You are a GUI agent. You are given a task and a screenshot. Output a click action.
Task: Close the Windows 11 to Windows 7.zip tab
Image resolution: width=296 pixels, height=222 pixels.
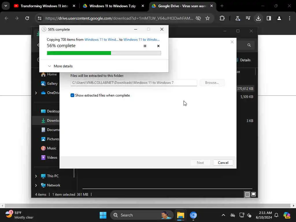coord(143,6)
